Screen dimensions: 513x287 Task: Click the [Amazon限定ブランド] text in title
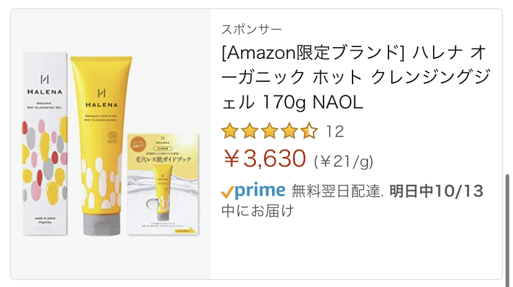313,53
